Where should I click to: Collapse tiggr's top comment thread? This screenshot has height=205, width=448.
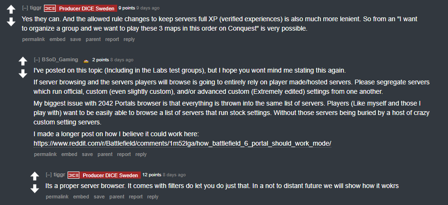[x=25, y=8]
